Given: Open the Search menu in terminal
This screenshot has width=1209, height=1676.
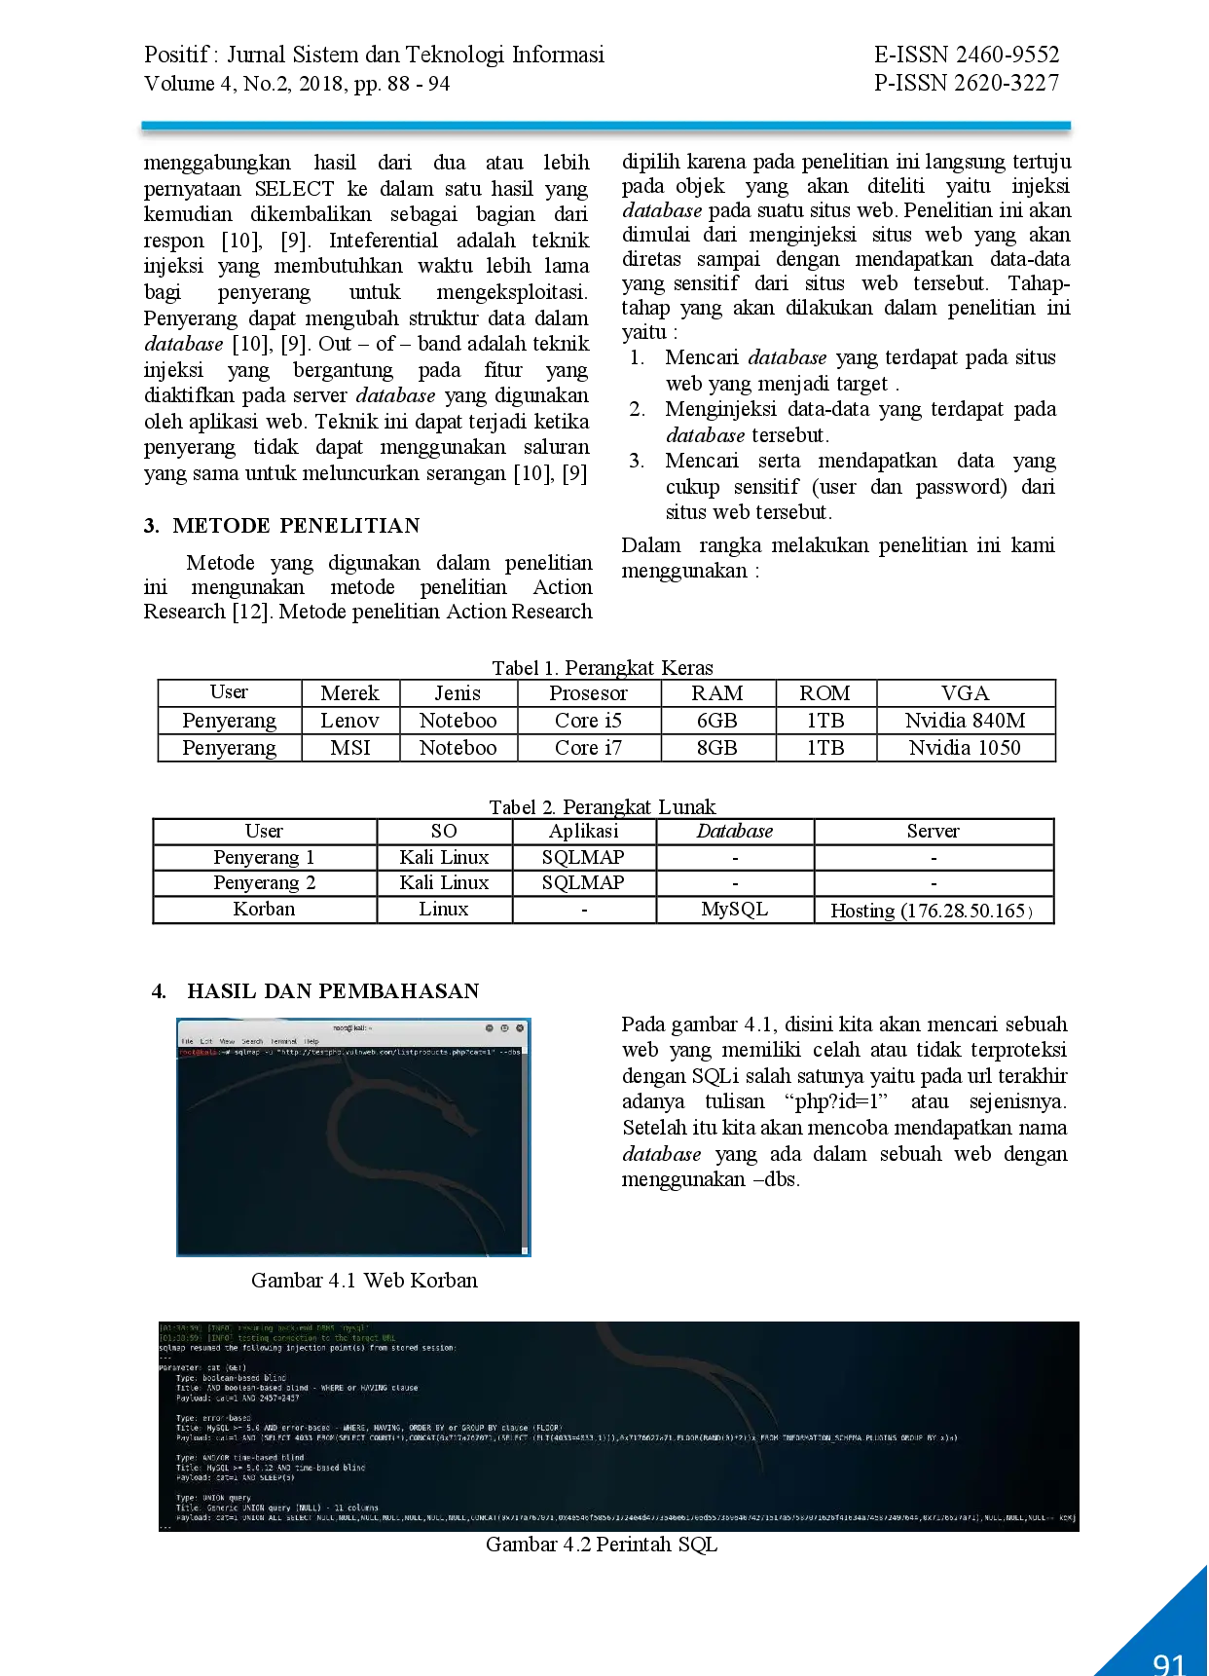Looking at the screenshot, I should pos(252,1041).
